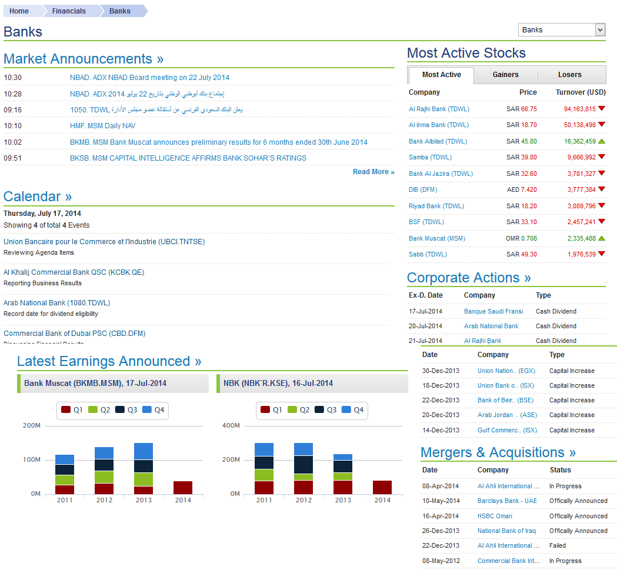
Task: Open Financials breadcrumb
Action: (69, 11)
